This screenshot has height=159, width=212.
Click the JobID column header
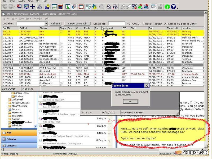tap(11, 28)
